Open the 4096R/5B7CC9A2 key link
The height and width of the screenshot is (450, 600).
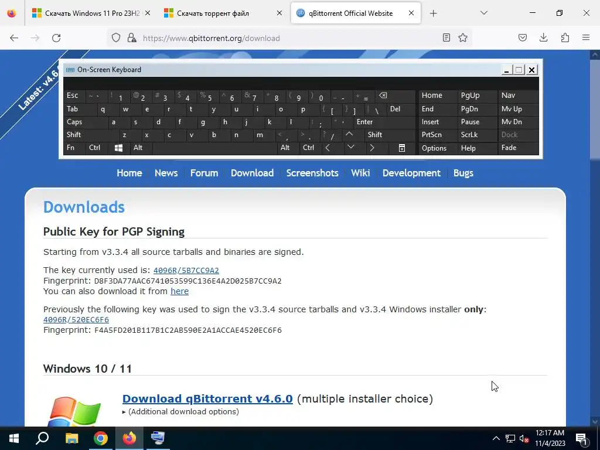186,271
